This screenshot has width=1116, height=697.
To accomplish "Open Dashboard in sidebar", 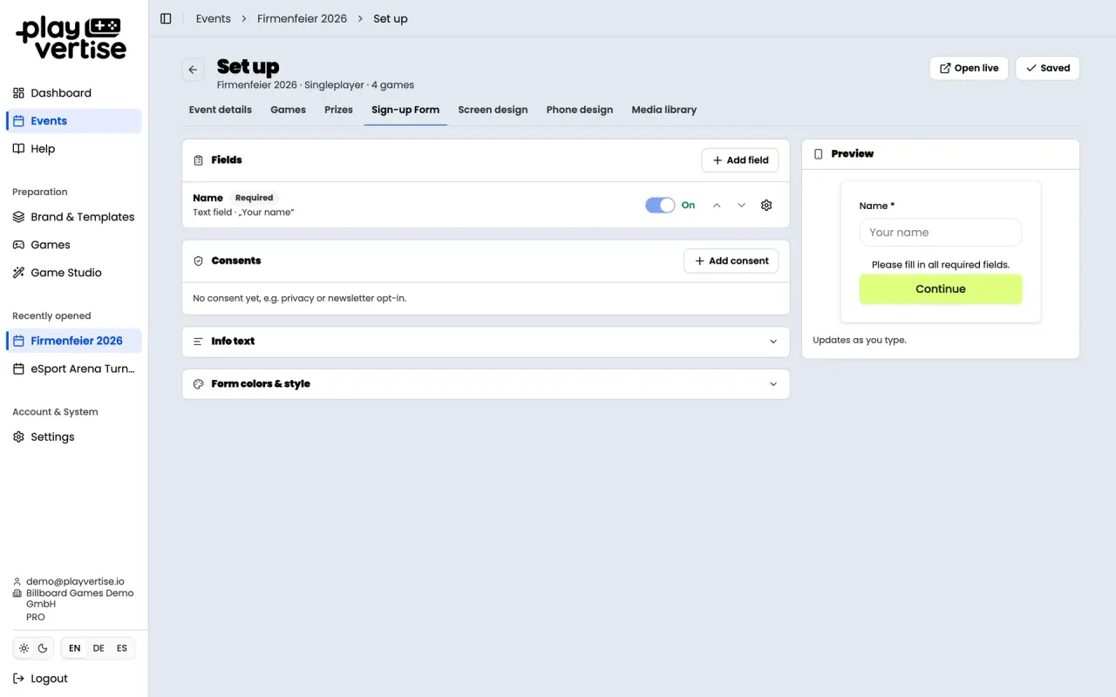I will click(x=74, y=93).
